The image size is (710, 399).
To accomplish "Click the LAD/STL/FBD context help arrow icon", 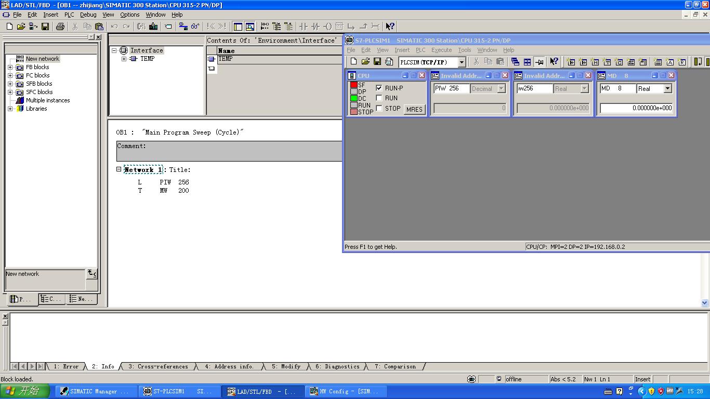I will (x=390, y=26).
